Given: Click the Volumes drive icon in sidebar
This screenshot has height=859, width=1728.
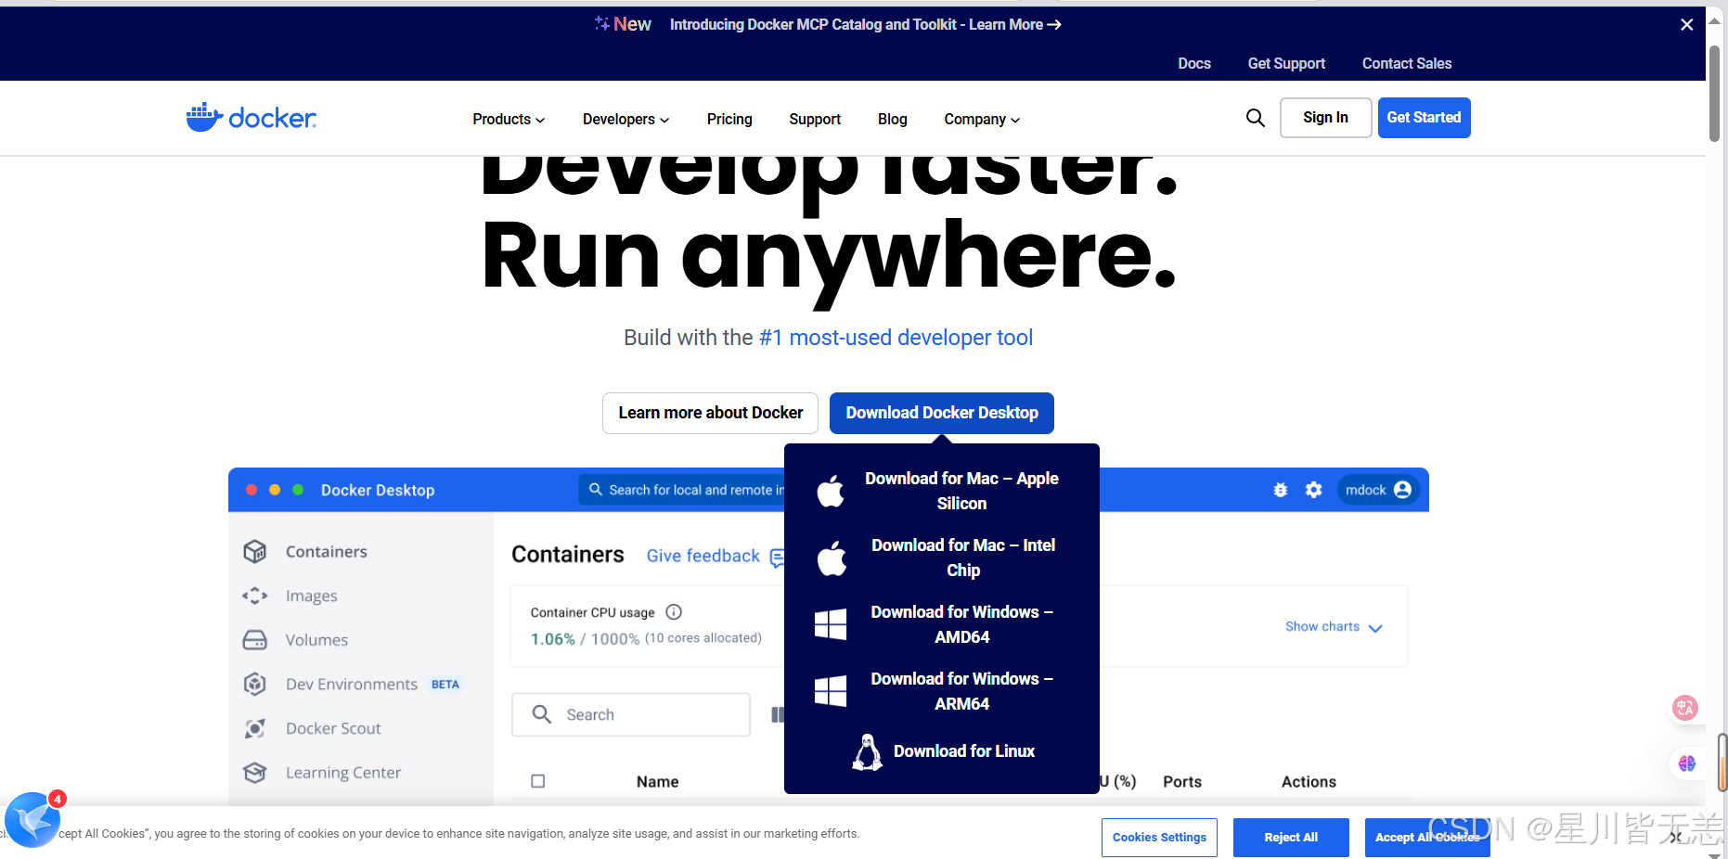Looking at the screenshot, I should click(255, 640).
